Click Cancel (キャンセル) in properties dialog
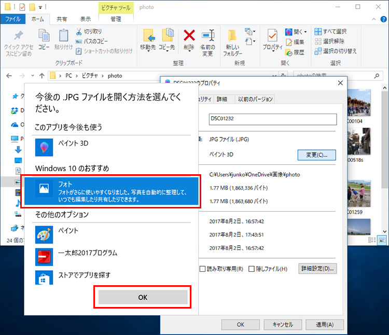Screen dimensions: 389x335 point(283,325)
